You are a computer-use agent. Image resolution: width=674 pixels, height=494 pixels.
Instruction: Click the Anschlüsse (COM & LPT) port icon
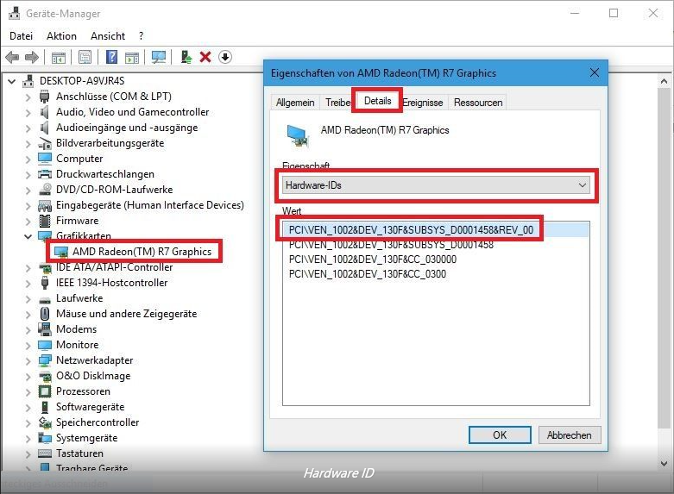click(44, 97)
